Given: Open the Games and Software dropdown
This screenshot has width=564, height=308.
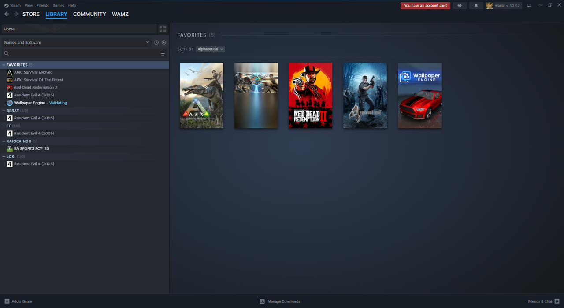Looking at the screenshot, I should [x=76, y=42].
